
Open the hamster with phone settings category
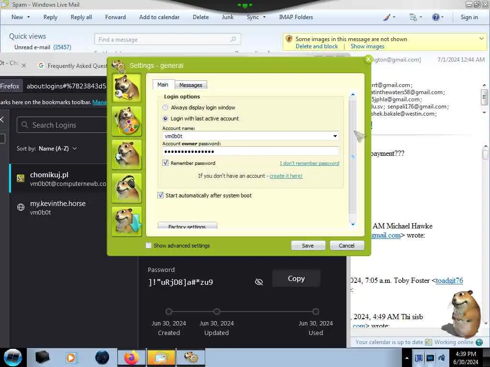pos(126,154)
